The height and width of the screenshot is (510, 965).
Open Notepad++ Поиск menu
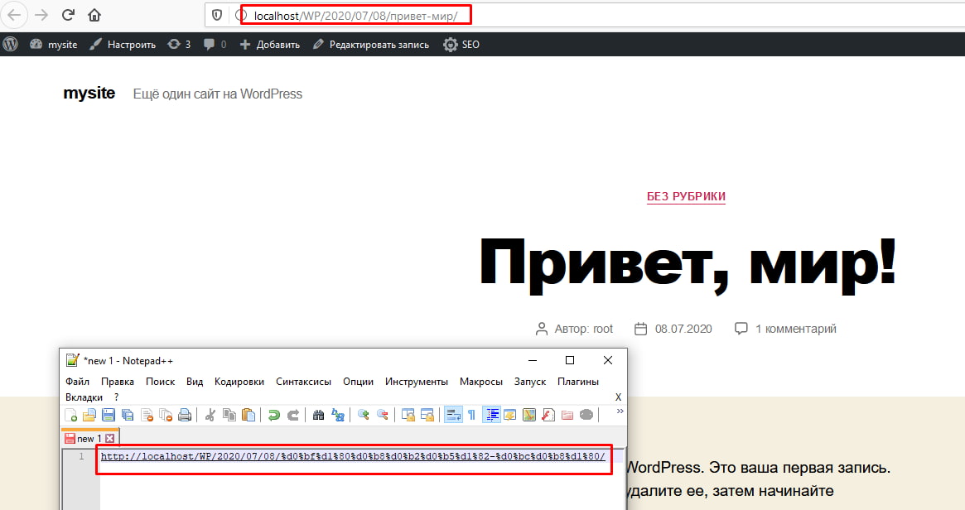(x=160, y=382)
